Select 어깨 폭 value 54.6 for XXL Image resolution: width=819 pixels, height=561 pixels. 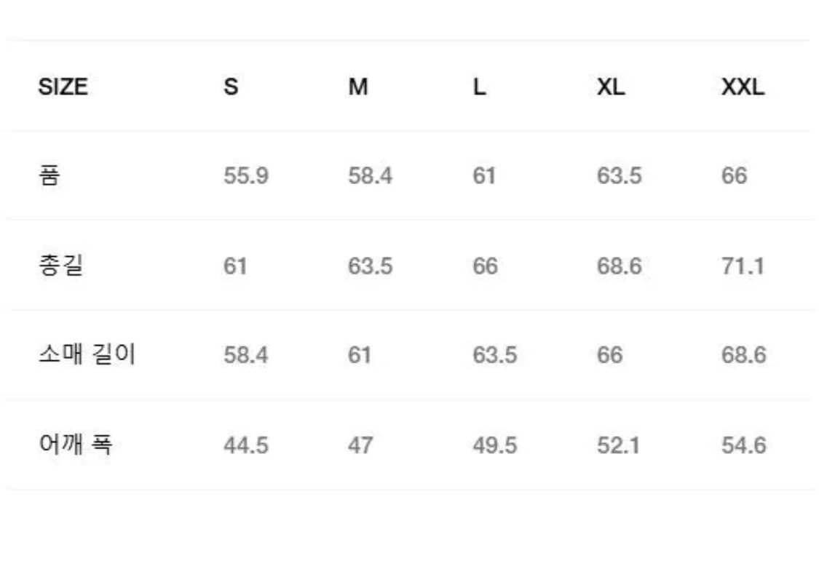743,445
